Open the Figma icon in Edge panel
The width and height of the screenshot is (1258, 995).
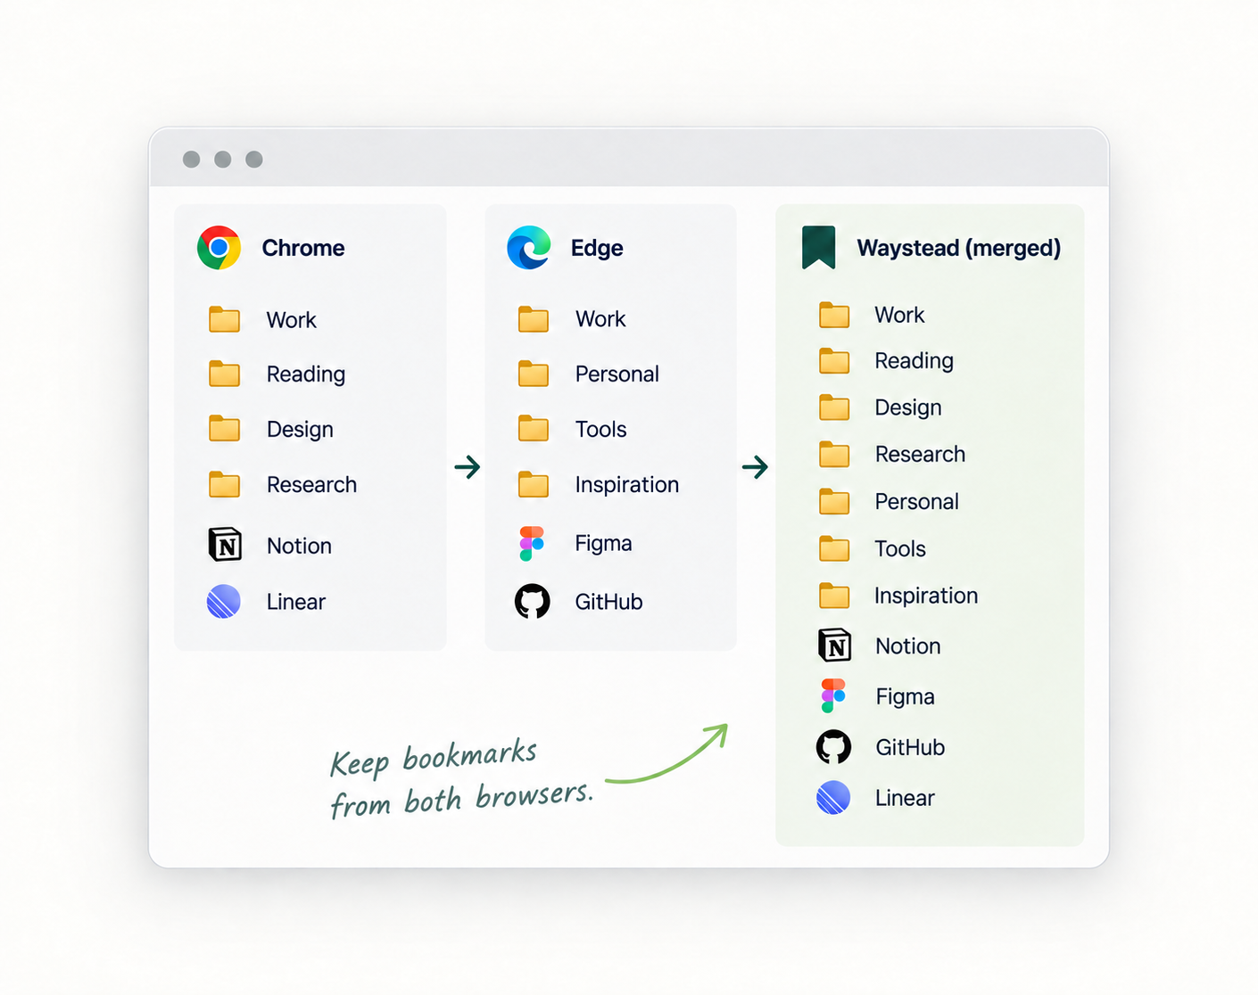coord(532,543)
